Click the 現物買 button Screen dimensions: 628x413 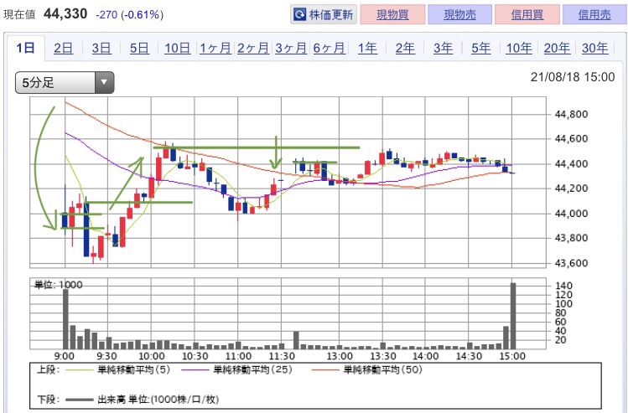(392, 15)
